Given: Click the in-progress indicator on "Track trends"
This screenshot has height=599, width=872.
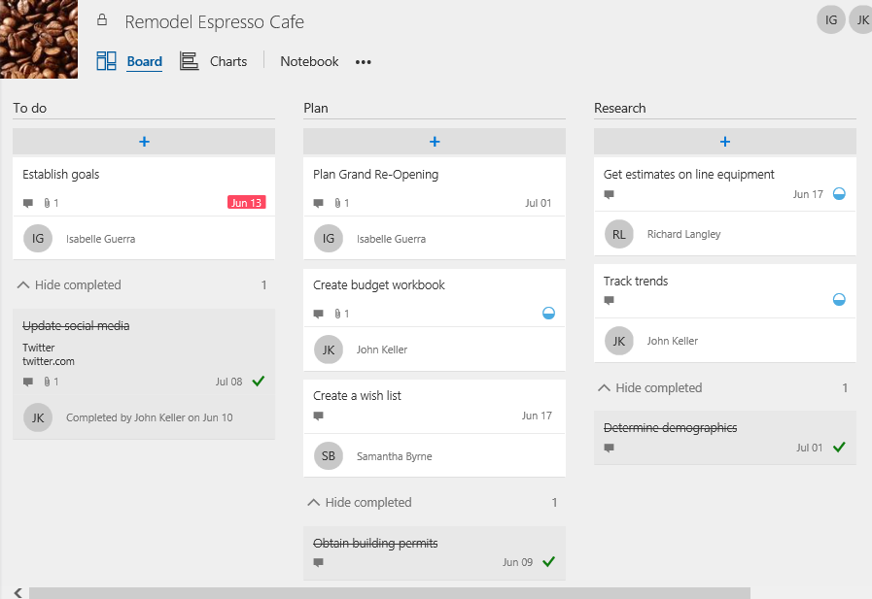Looking at the screenshot, I should [x=838, y=299].
